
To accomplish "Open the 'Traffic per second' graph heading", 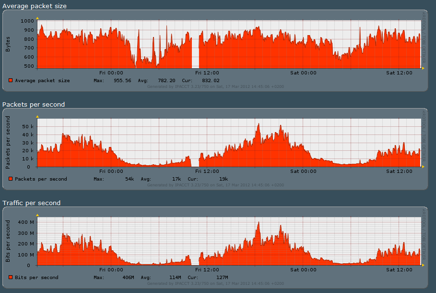I will [x=32, y=203].
